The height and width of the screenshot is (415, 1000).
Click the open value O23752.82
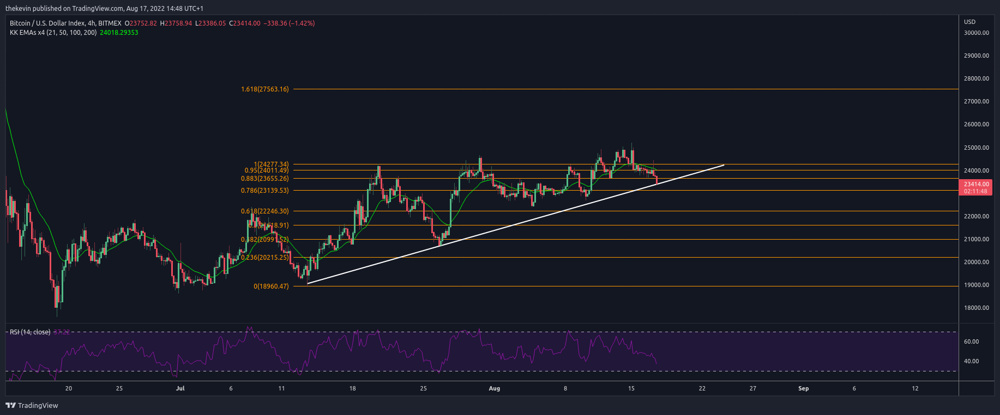(141, 23)
